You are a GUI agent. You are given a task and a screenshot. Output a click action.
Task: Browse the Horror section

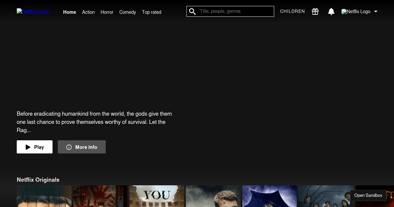tap(107, 12)
